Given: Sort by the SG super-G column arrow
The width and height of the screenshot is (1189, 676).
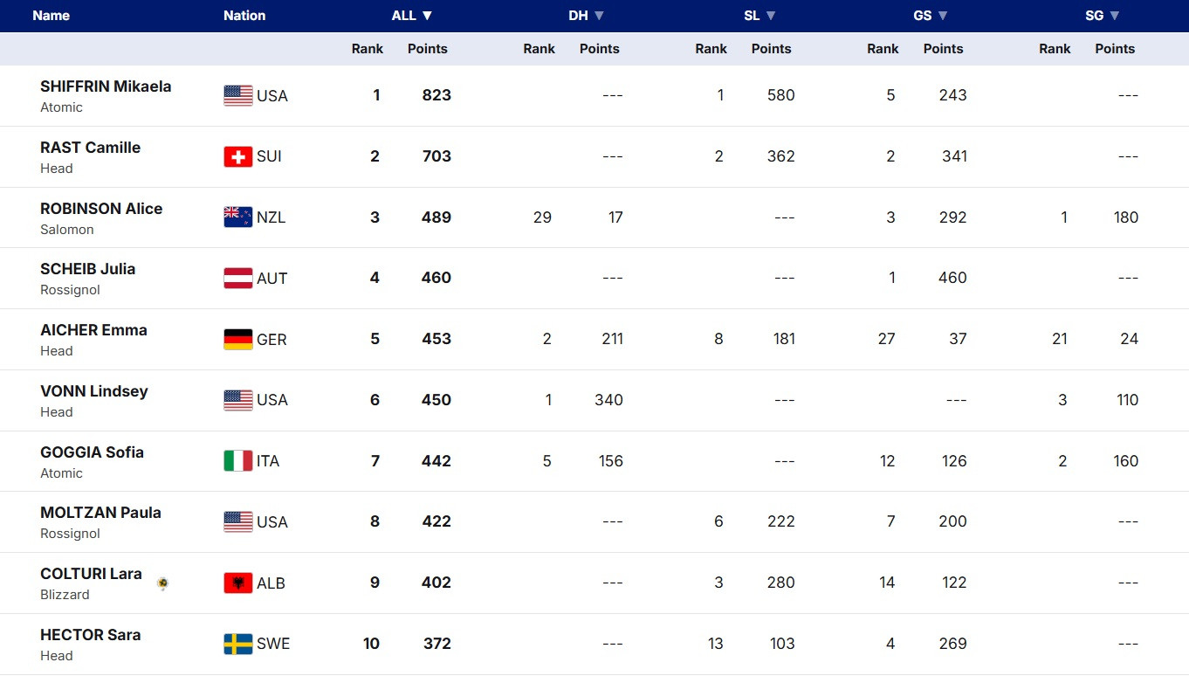Looking at the screenshot, I should (1115, 16).
